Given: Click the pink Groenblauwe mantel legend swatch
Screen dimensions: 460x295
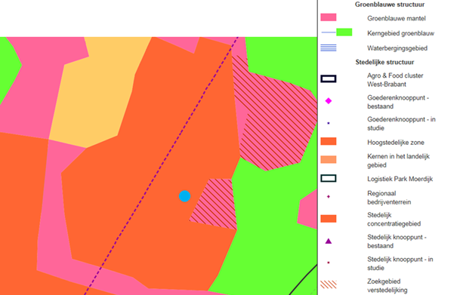Looking at the screenshot, I should pos(329,17).
